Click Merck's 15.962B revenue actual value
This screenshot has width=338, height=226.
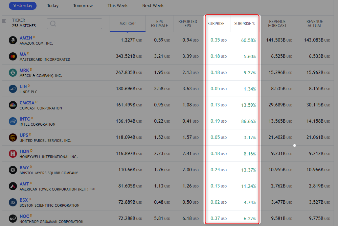pyautogui.click(x=318, y=73)
